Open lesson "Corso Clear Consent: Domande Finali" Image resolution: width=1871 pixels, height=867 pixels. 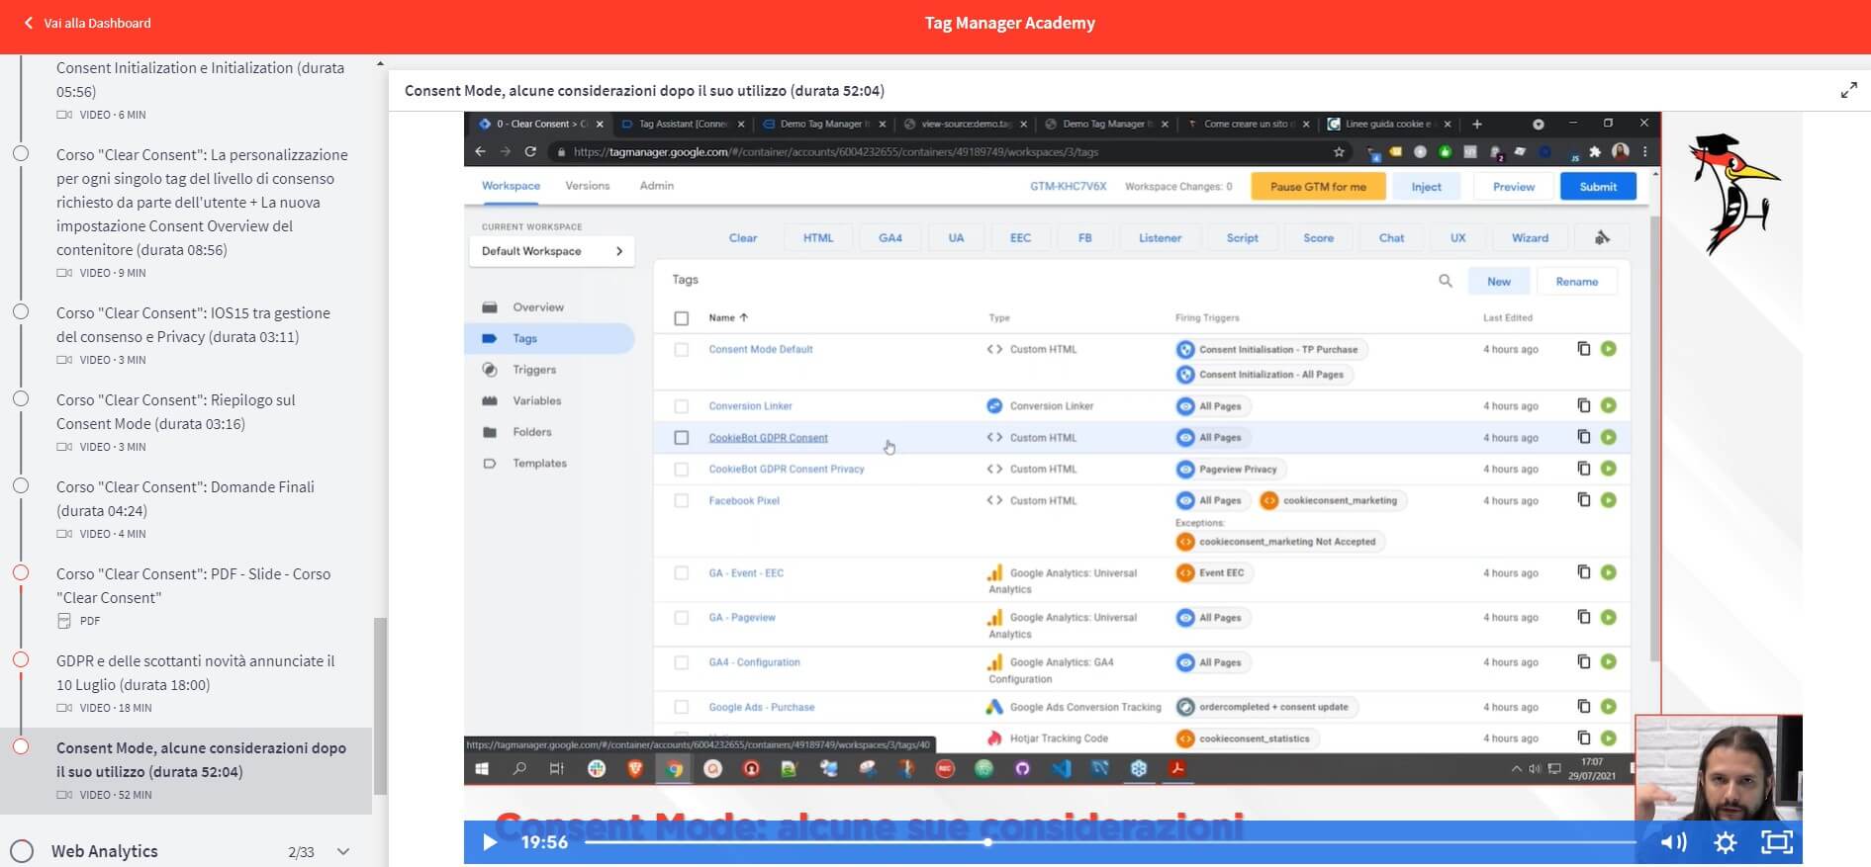click(185, 498)
